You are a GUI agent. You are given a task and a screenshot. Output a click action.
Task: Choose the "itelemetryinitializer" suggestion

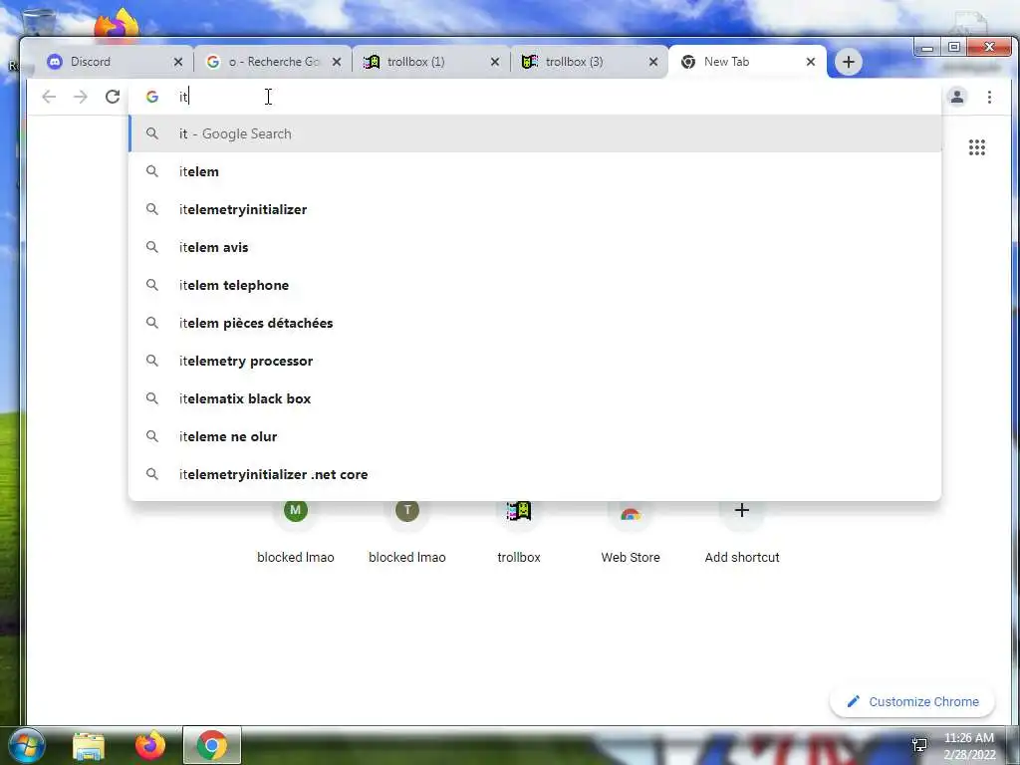tap(535, 209)
